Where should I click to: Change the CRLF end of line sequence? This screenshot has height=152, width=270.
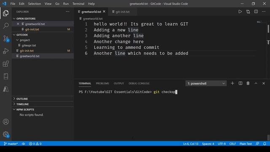[232, 144]
